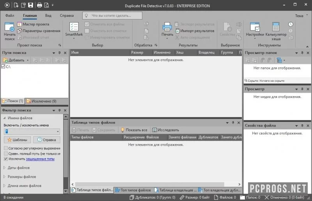Switch to Исключено (9) tab
Screen dimensions: 312x201
[42, 101]
